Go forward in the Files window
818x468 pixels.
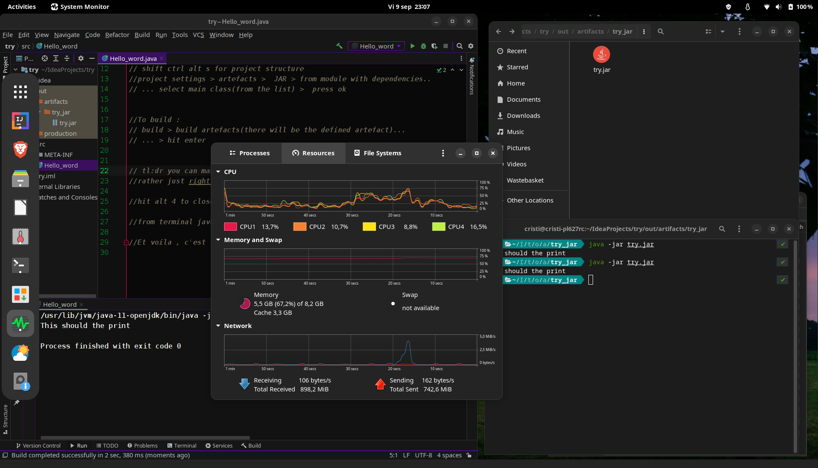click(512, 31)
